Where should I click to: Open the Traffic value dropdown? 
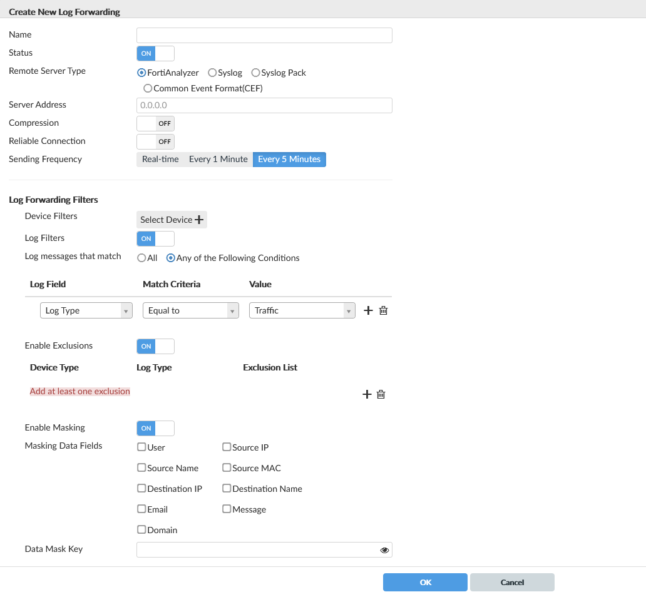[x=302, y=310]
